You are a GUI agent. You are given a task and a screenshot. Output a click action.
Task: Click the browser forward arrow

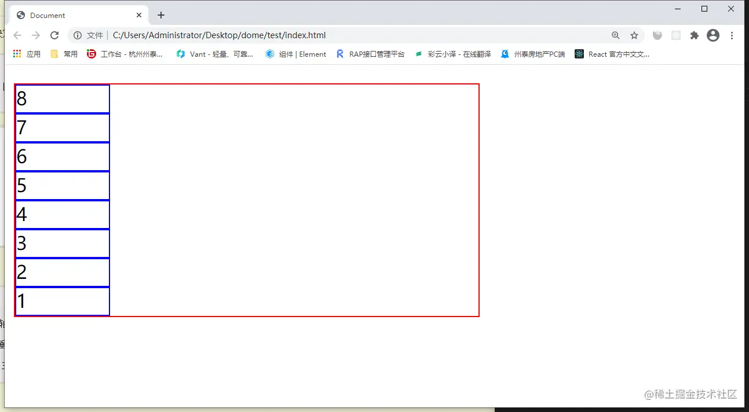(36, 35)
